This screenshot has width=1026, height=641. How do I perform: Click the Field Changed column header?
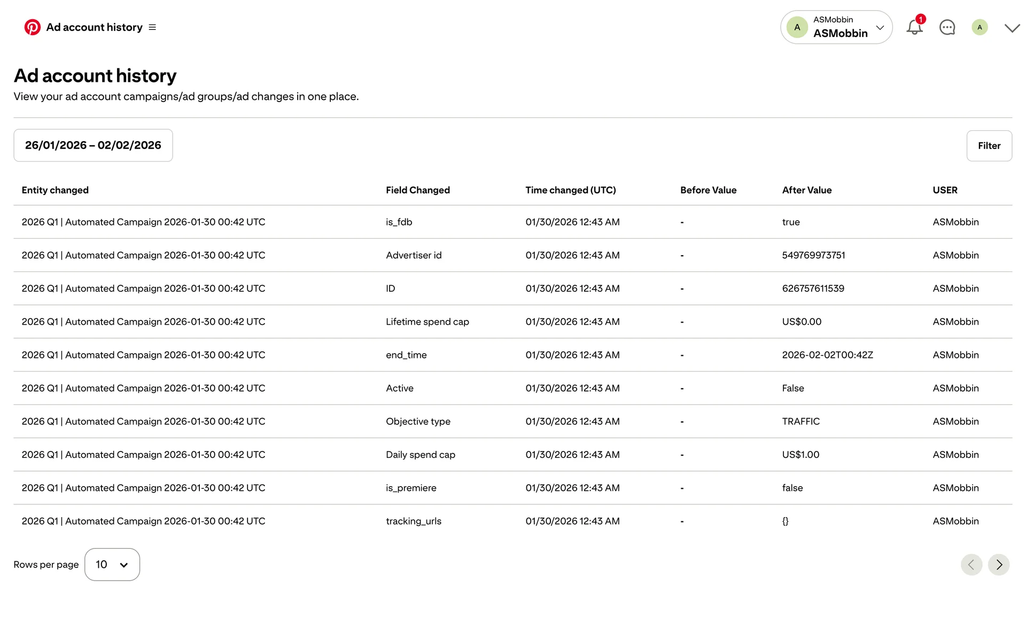click(x=417, y=190)
